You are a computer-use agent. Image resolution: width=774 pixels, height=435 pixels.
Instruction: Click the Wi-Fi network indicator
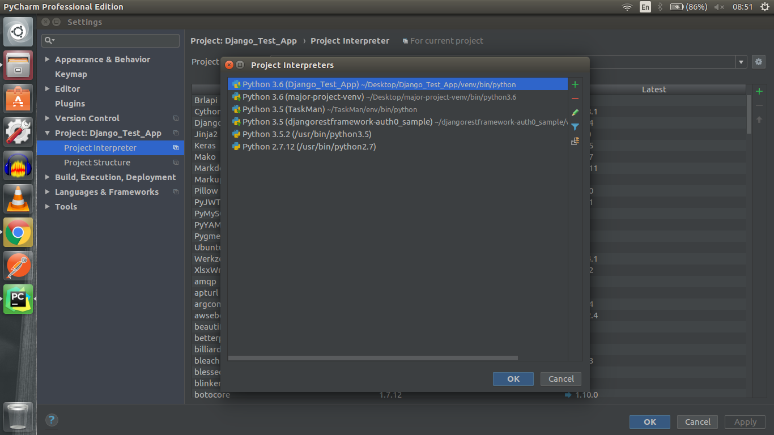627,7
